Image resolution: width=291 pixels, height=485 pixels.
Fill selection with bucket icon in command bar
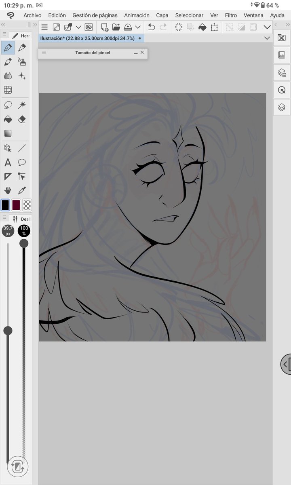tap(202, 27)
